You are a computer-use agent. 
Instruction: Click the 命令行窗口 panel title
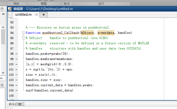coord(17,104)
